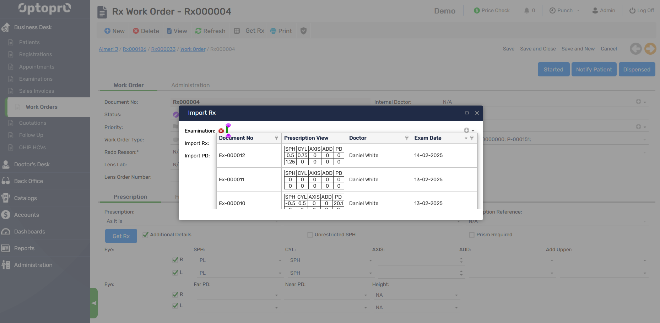Open the plus dropdown in Import Rx dialog
This screenshot has width=660, height=323.
(x=469, y=130)
